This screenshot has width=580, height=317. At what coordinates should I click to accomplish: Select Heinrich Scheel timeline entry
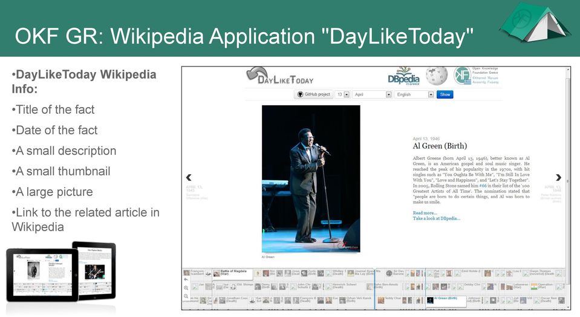click(x=341, y=286)
